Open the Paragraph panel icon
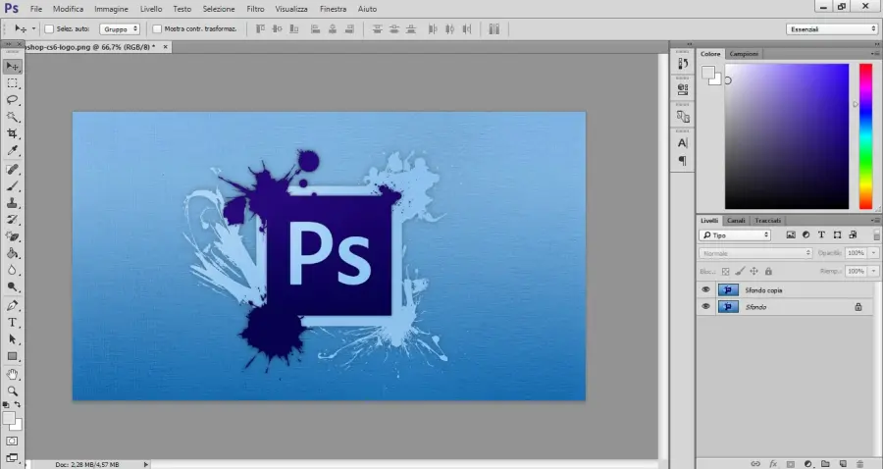The width and height of the screenshot is (883, 469). (683, 161)
